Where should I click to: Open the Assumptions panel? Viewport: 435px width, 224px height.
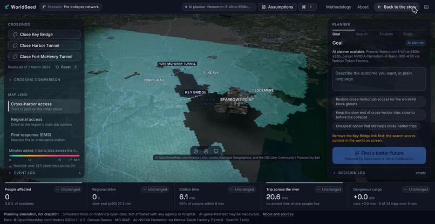pos(277,7)
